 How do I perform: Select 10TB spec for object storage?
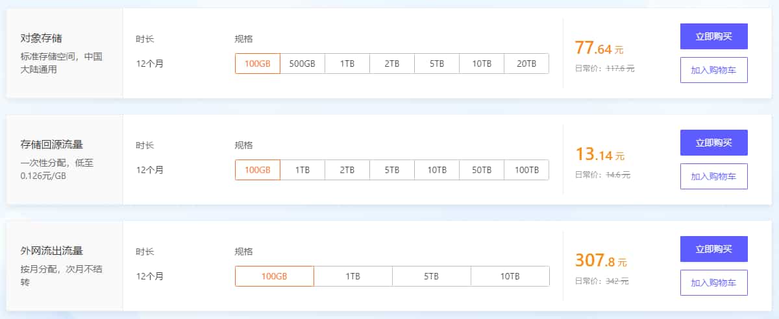[x=482, y=64]
